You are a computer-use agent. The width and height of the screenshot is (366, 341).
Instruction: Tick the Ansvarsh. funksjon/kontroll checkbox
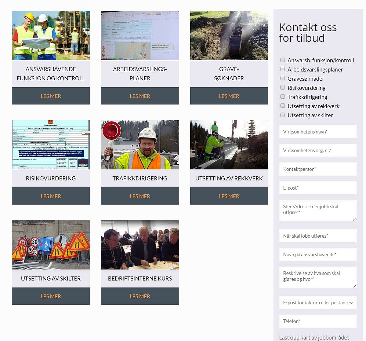pyautogui.click(x=283, y=60)
